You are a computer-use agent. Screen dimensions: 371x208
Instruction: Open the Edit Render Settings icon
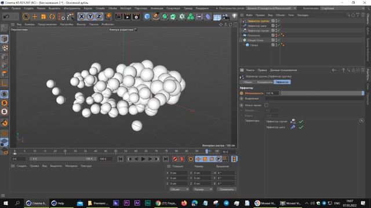click(x=136, y=17)
